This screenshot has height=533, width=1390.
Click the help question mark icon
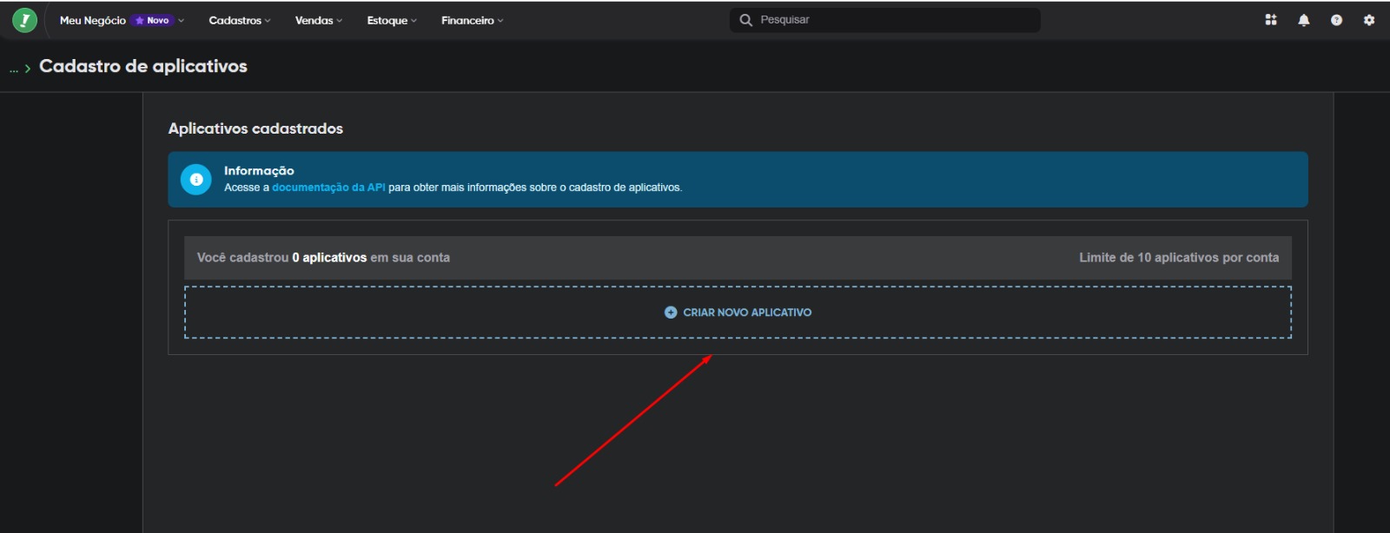click(x=1336, y=20)
